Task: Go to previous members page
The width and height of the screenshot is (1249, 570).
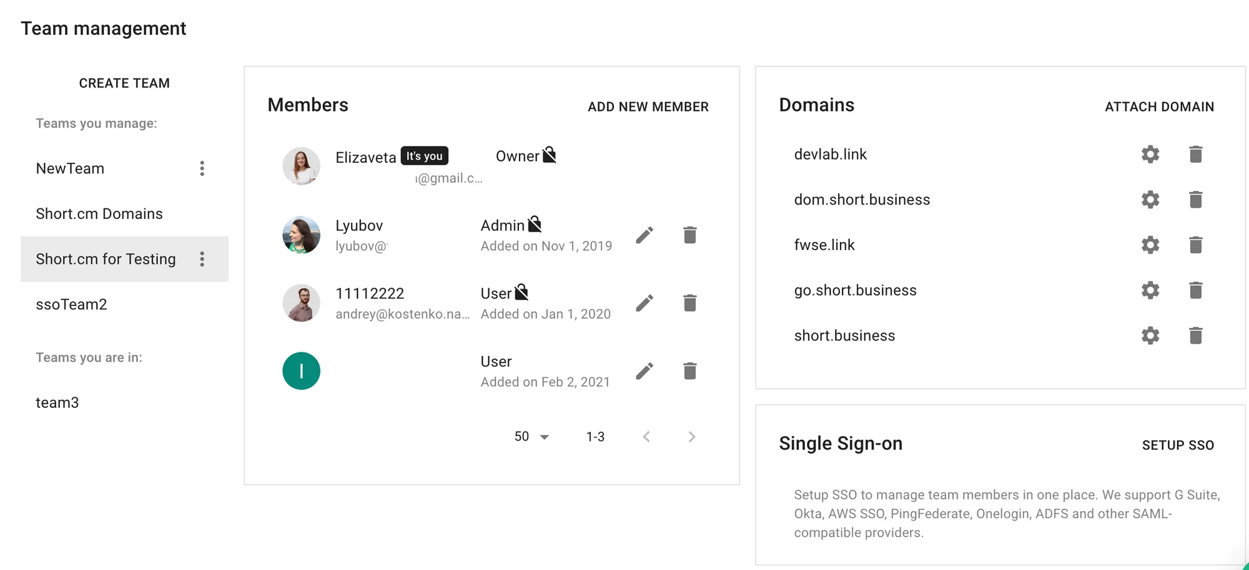Action: tap(646, 437)
